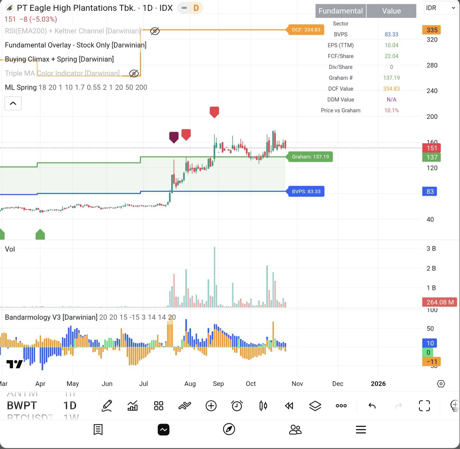460x449 pixels.
Task: Open the BWPT symbol search
Action: 22,406
